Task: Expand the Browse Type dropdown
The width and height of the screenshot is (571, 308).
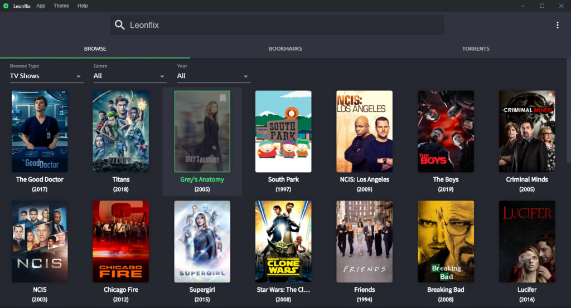Action: click(x=47, y=76)
